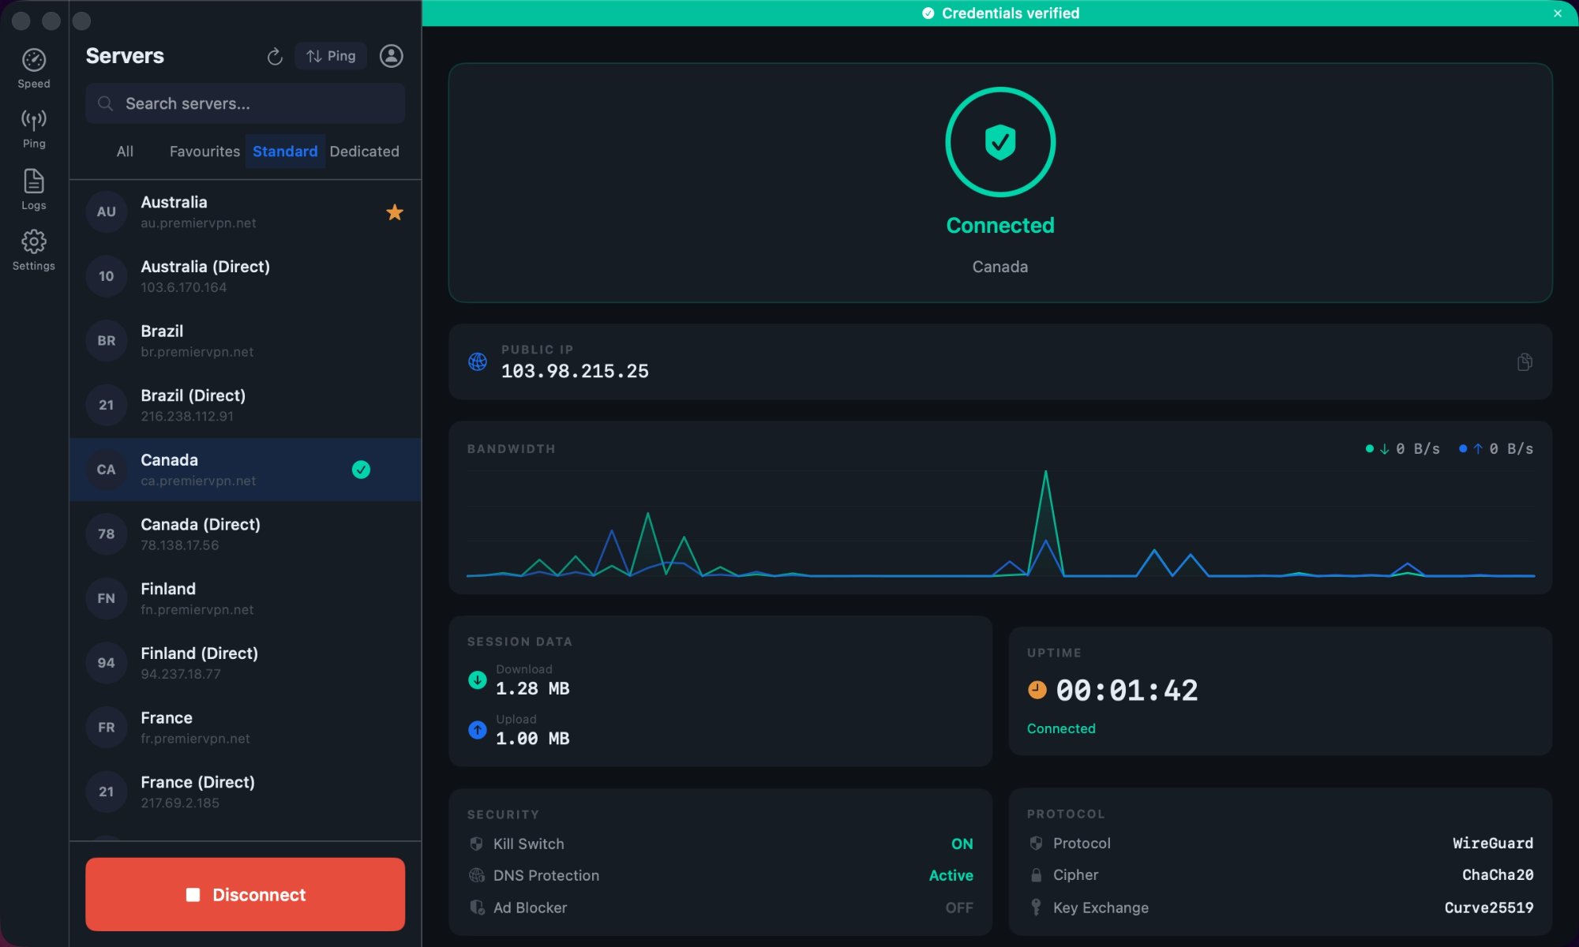Screen dimensions: 1579x947
Task: Click the server search field
Action: point(245,103)
